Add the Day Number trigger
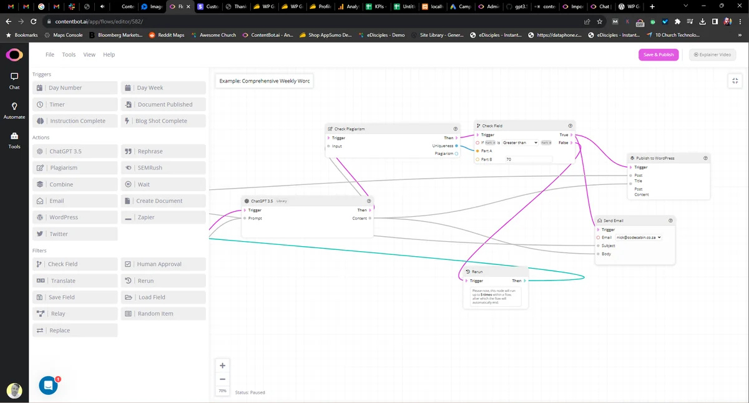 (x=75, y=88)
